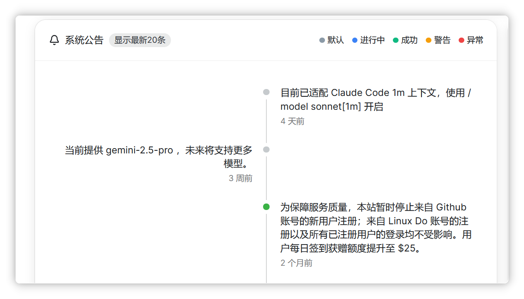This screenshot has width=524, height=299.
Task: Click the orange 警告 legend dot
Action: click(428, 40)
